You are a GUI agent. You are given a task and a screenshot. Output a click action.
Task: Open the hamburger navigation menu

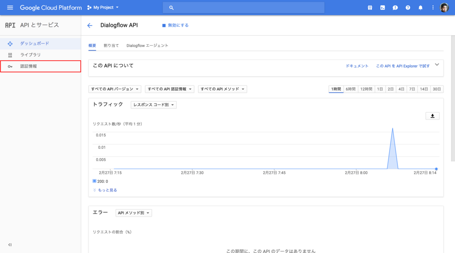[10, 8]
